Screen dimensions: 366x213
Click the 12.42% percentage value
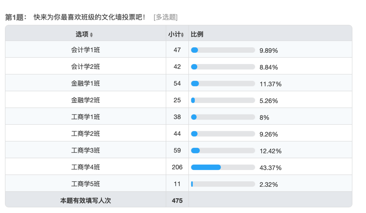click(x=270, y=151)
